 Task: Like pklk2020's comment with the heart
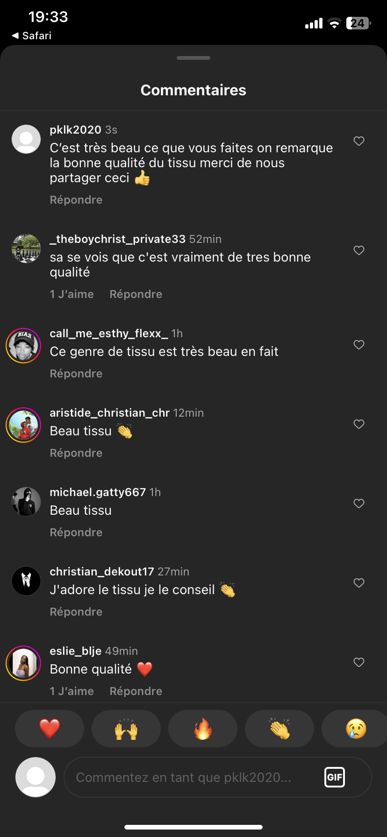pyautogui.click(x=359, y=141)
